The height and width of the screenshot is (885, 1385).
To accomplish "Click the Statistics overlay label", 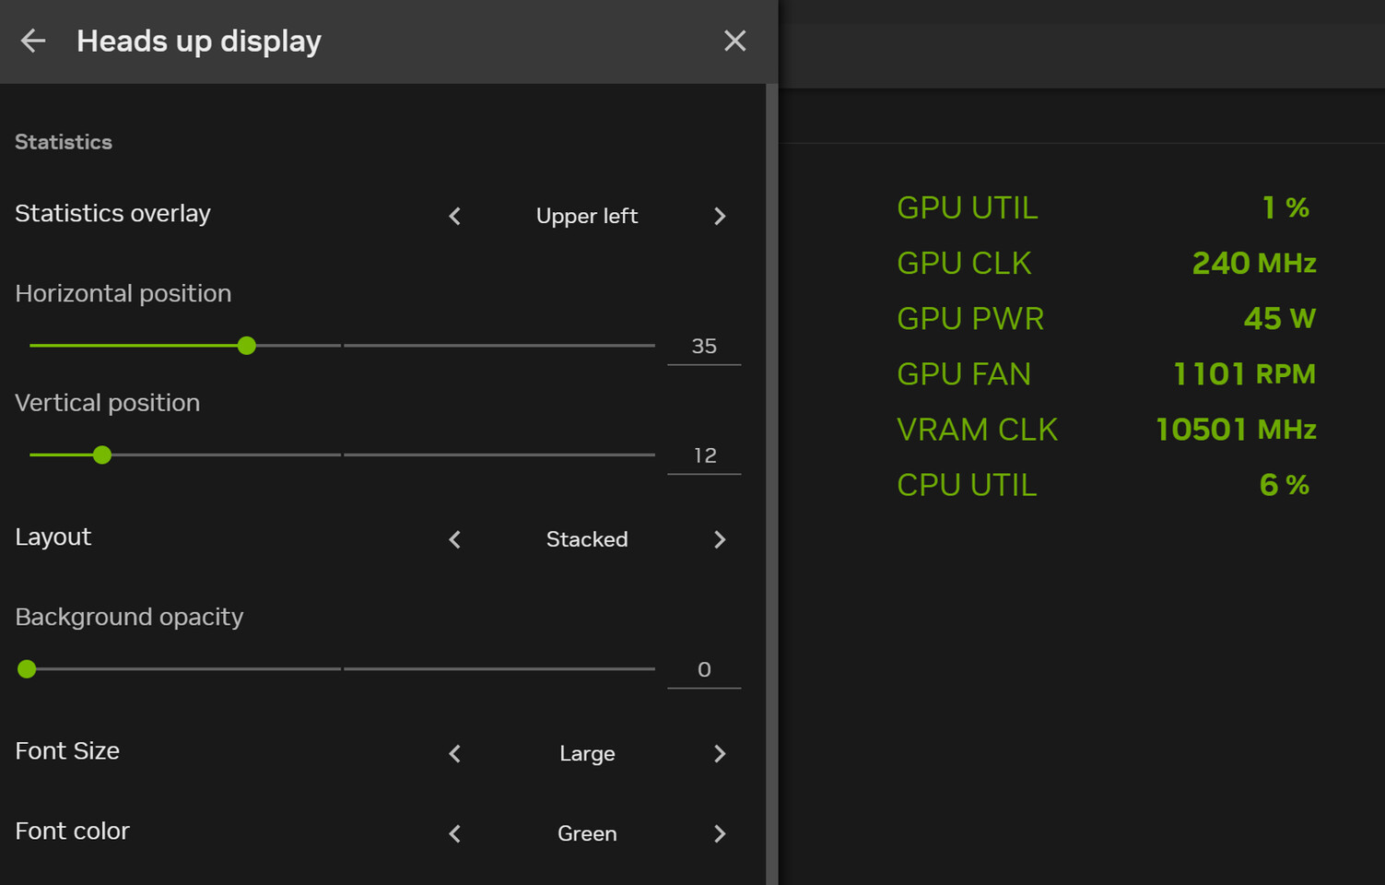I will click(112, 213).
